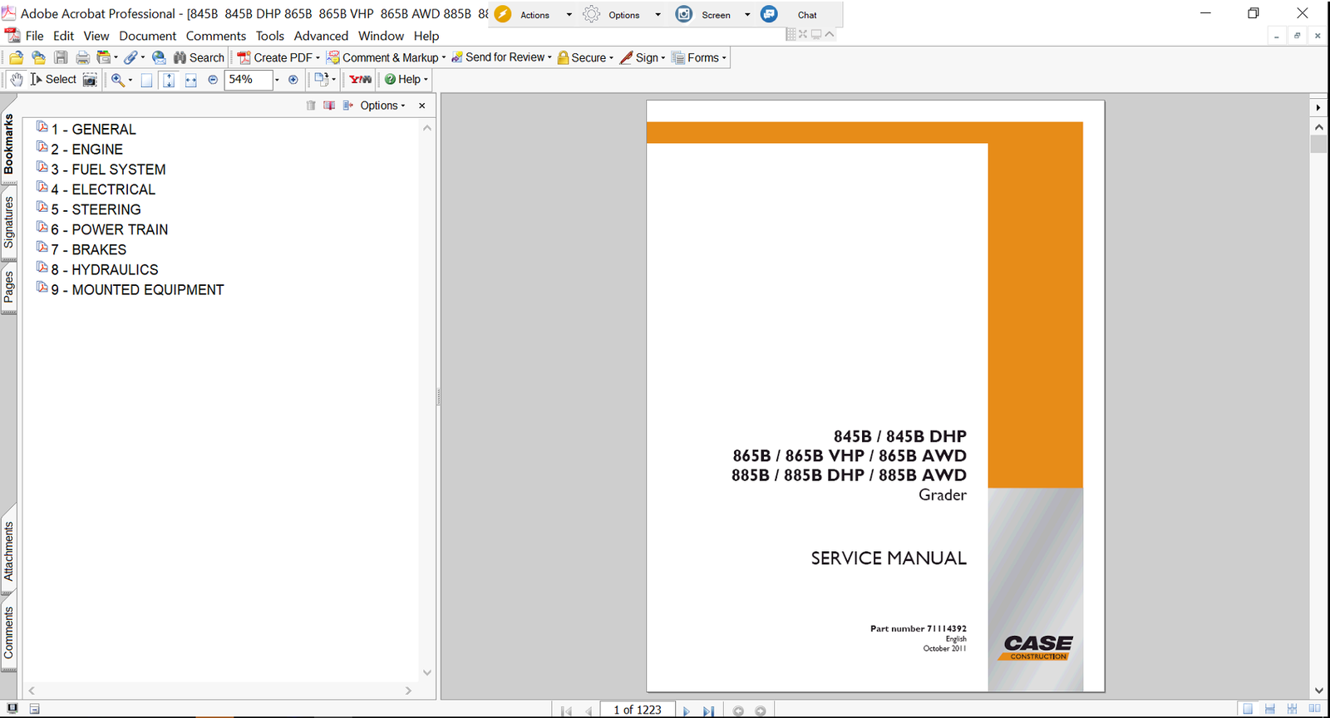Jump to last page icon
The width and height of the screenshot is (1330, 718).
tap(708, 711)
